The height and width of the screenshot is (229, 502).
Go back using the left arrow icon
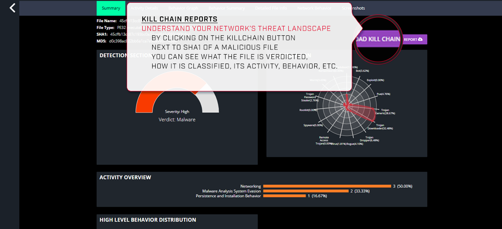pyautogui.click(x=13, y=8)
